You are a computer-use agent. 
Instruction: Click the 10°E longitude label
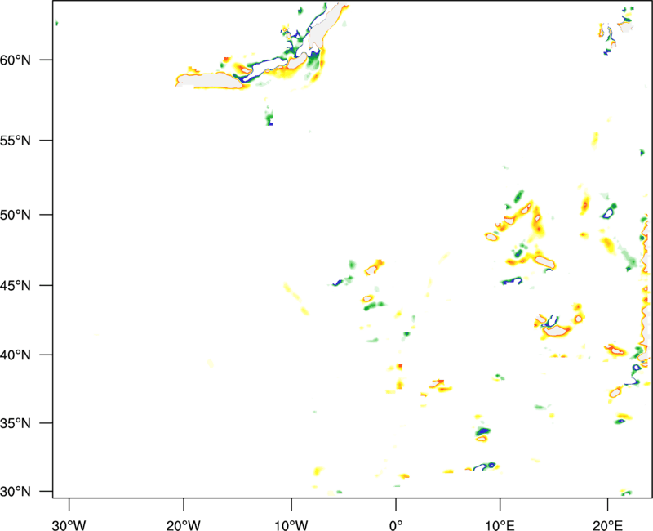(500, 525)
